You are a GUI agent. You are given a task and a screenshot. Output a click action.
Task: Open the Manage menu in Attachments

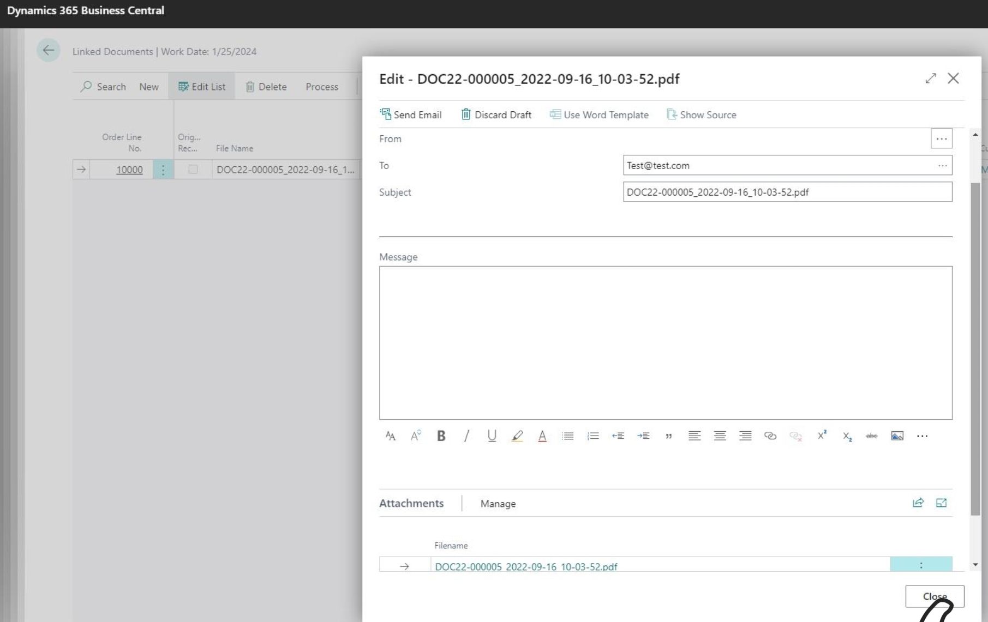(497, 504)
